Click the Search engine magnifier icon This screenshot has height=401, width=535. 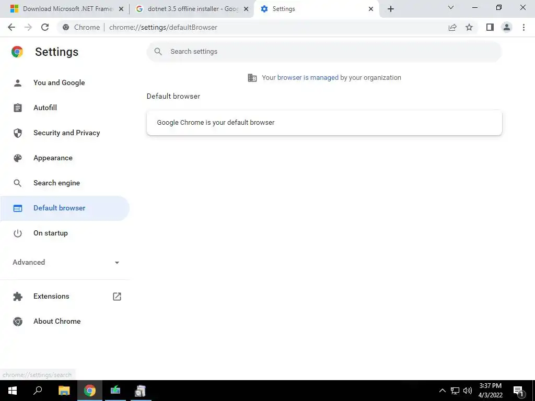click(18, 183)
